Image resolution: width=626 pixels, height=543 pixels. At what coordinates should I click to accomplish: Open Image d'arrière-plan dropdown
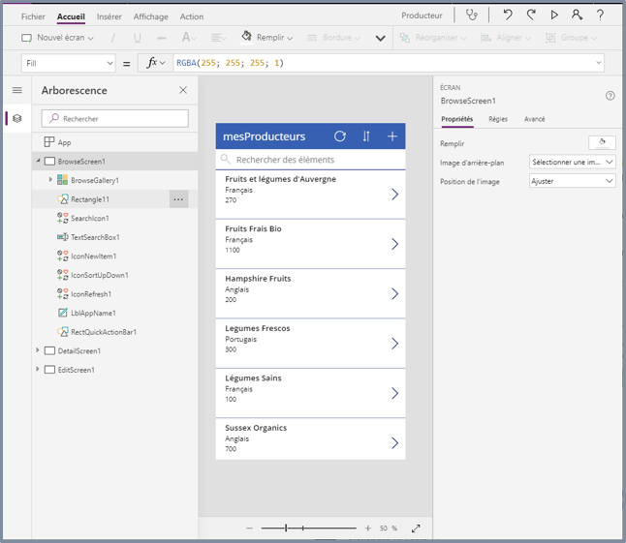click(572, 162)
